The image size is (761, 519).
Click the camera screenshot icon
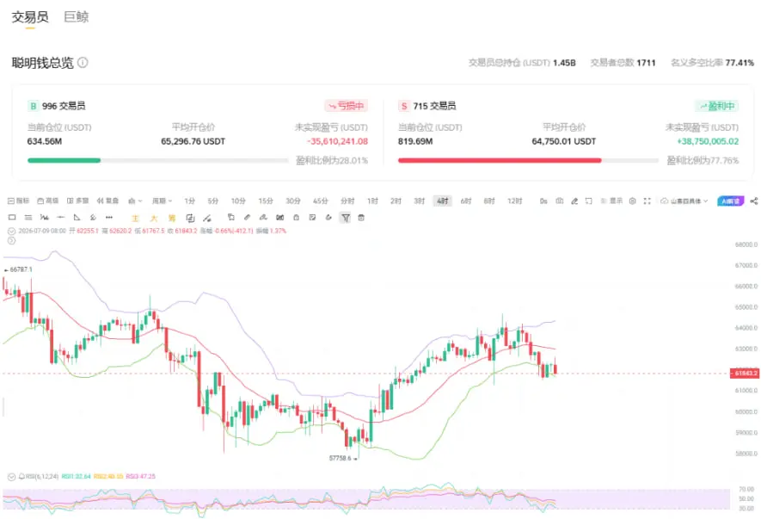pyautogui.click(x=560, y=201)
